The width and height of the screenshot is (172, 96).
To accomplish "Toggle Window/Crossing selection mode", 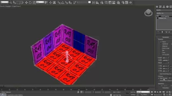I will click(x=22, y=2).
